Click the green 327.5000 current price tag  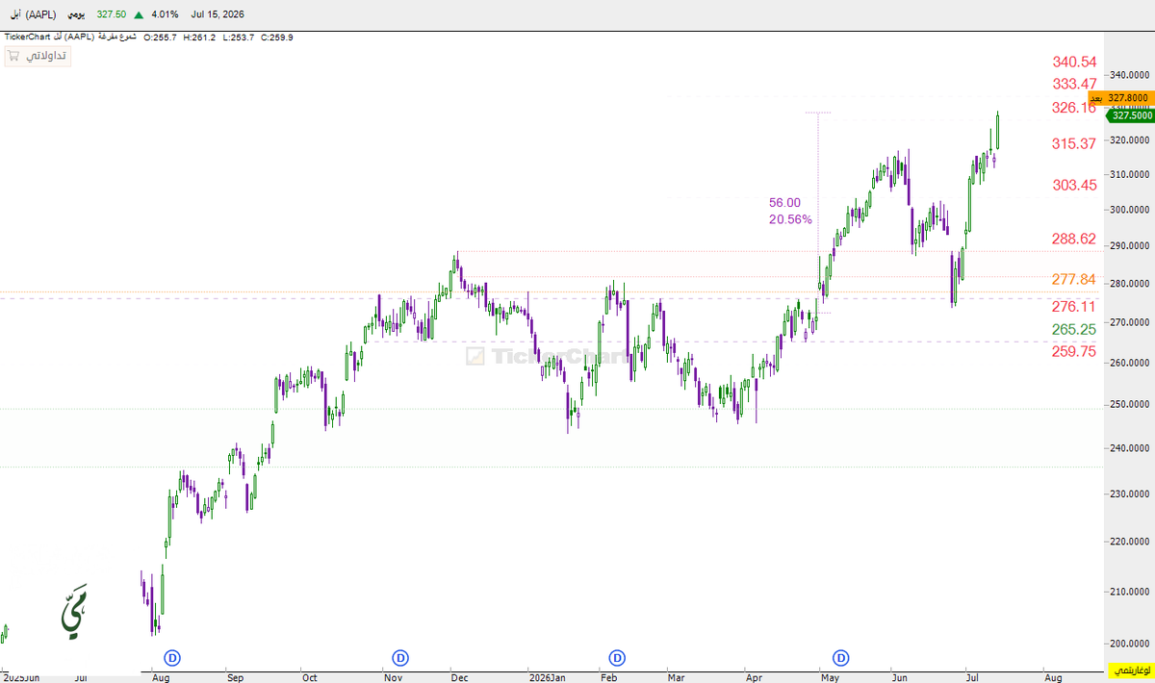[1128, 115]
